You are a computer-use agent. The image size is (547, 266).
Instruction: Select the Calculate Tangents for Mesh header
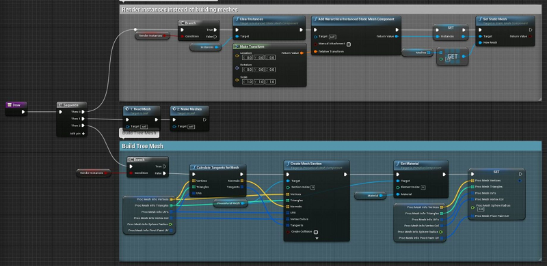(218, 168)
